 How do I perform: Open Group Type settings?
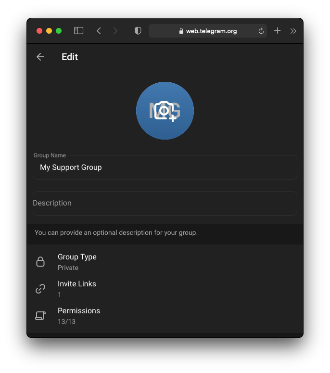(x=165, y=262)
